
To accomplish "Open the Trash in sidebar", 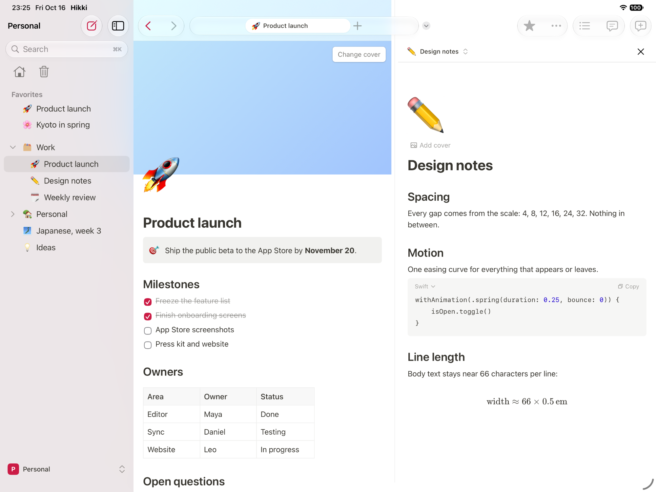I will [x=44, y=72].
